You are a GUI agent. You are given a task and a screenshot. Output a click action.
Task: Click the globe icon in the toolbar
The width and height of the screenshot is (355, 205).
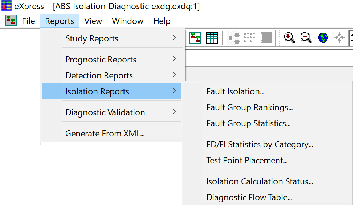click(323, 38)
